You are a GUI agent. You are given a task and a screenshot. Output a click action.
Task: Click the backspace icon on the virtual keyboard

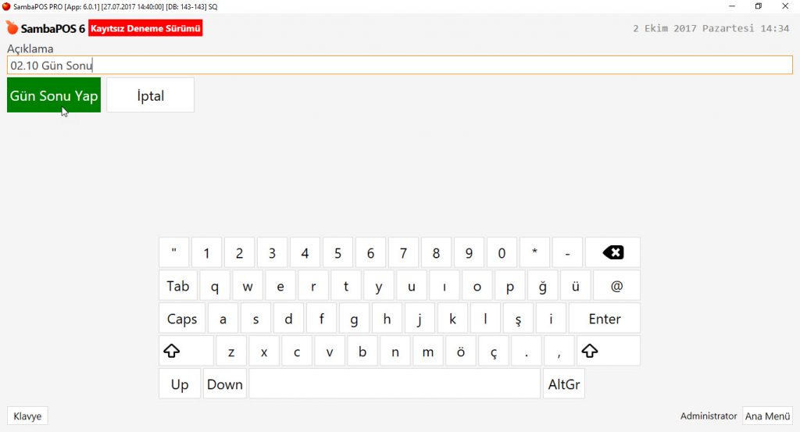[612, 252]
